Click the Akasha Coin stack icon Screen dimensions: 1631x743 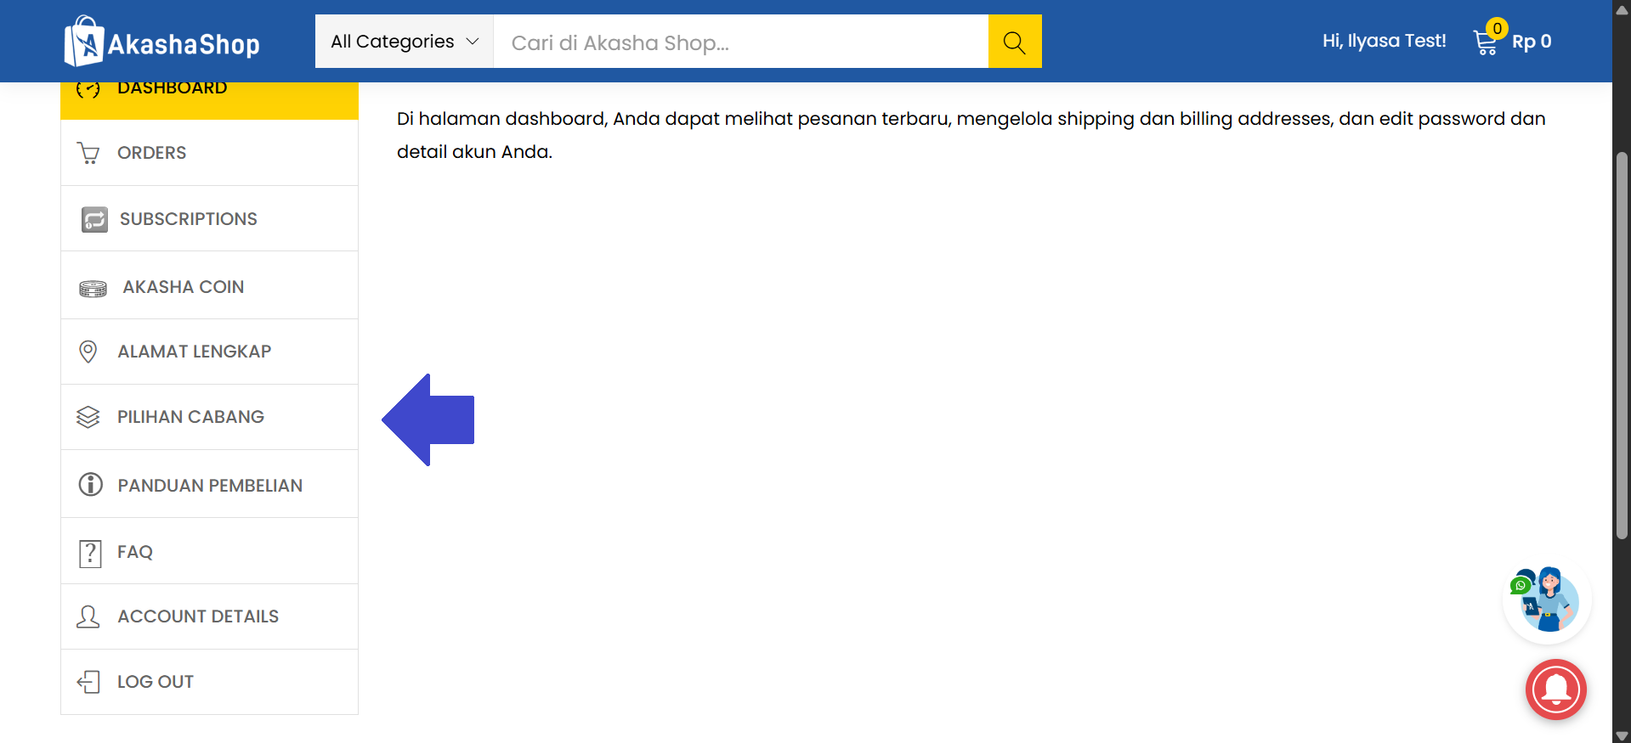coord(93,289)
